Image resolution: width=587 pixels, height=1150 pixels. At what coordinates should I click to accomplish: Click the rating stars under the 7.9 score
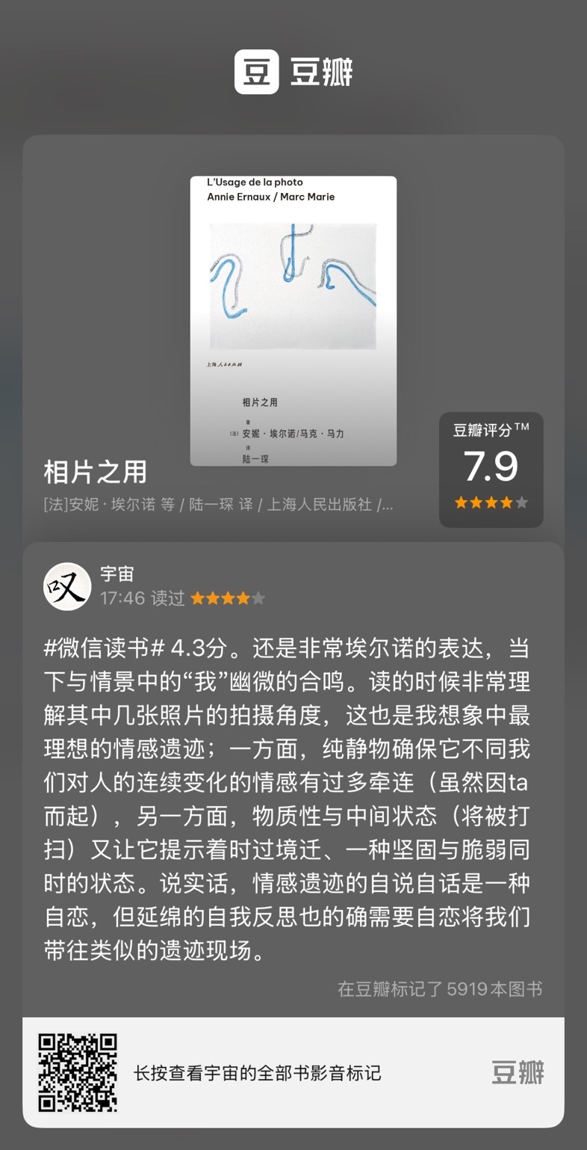491,502
